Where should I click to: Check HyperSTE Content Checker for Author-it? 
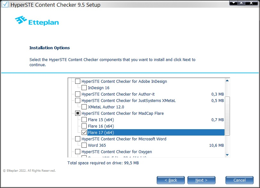tap(78, 94)
